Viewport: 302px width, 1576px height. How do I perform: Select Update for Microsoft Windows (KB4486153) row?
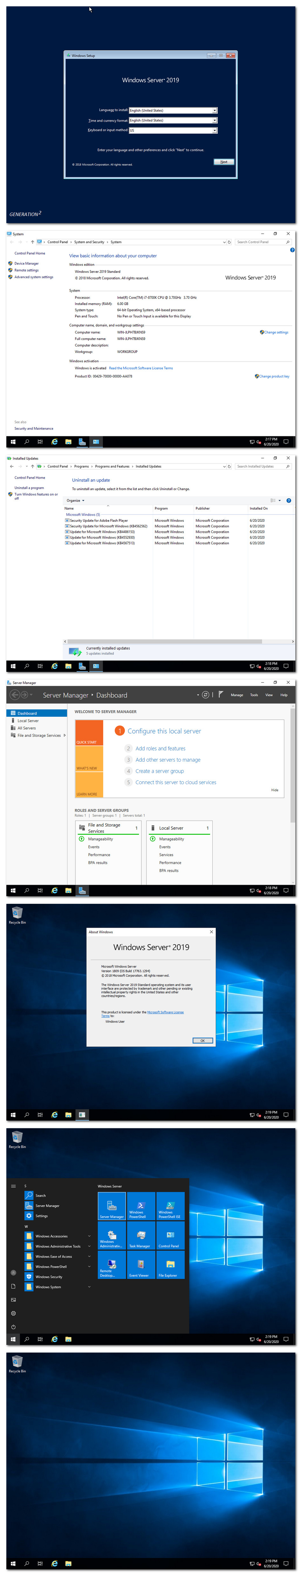coord(102,532)
